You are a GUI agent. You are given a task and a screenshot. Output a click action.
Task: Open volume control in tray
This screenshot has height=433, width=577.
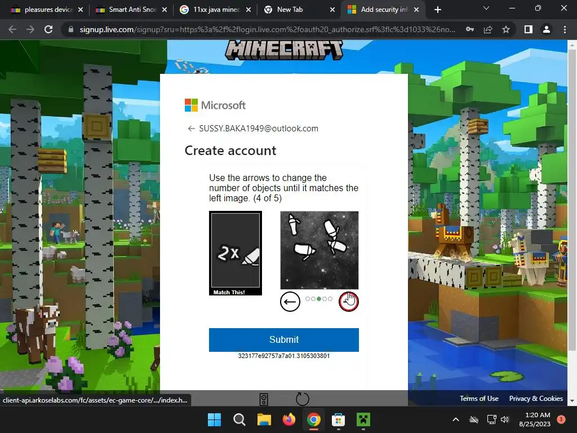(505, 419)
